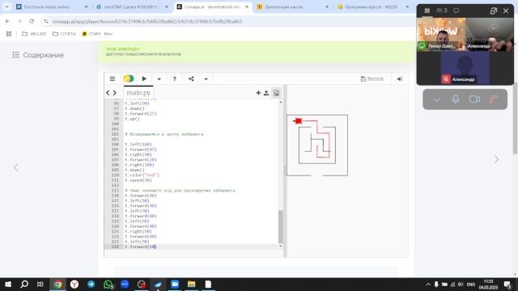Toggle the camera in call controls
This screenshot has width=518, height=291.
(475, 99)
